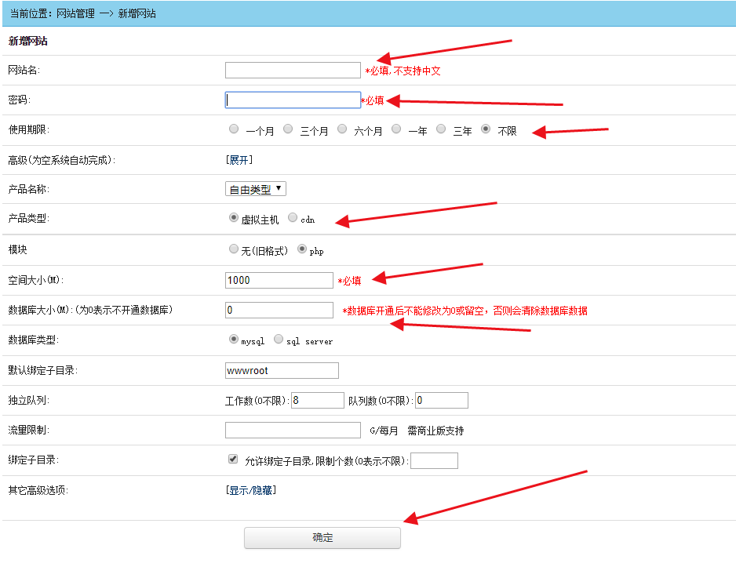The image size is (736, 567).
Task: Select cdn product type radio button
Action: (293, 218)
